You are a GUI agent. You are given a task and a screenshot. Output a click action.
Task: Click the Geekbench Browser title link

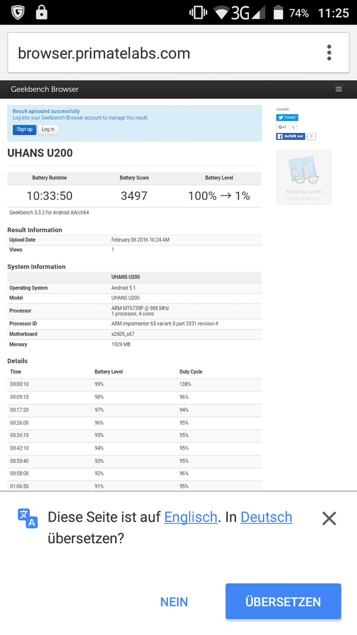tap(45, 89)
